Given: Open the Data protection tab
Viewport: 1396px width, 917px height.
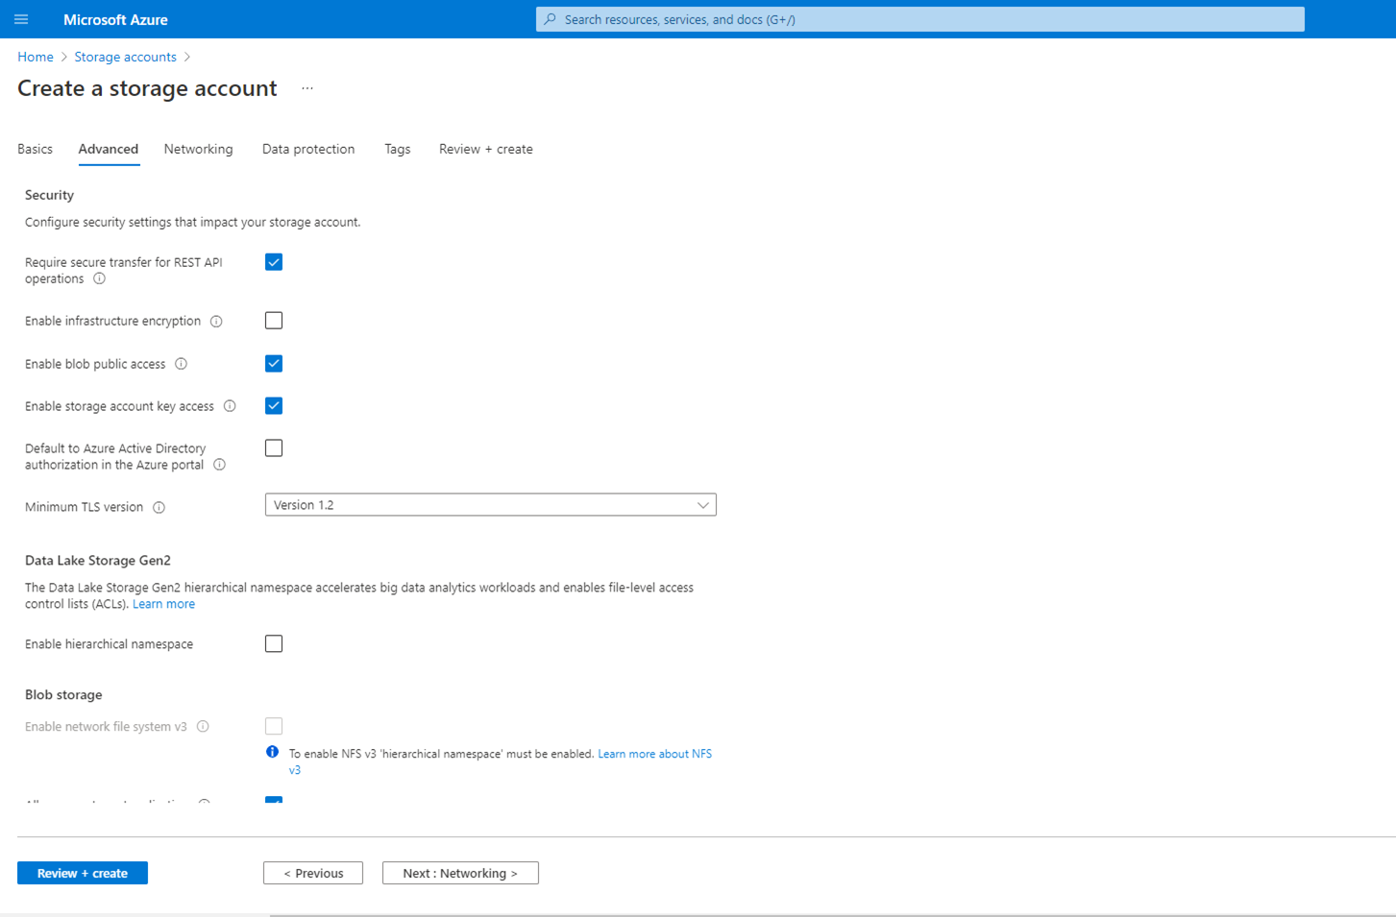Looking at the screenshot, I should point(308,149).
